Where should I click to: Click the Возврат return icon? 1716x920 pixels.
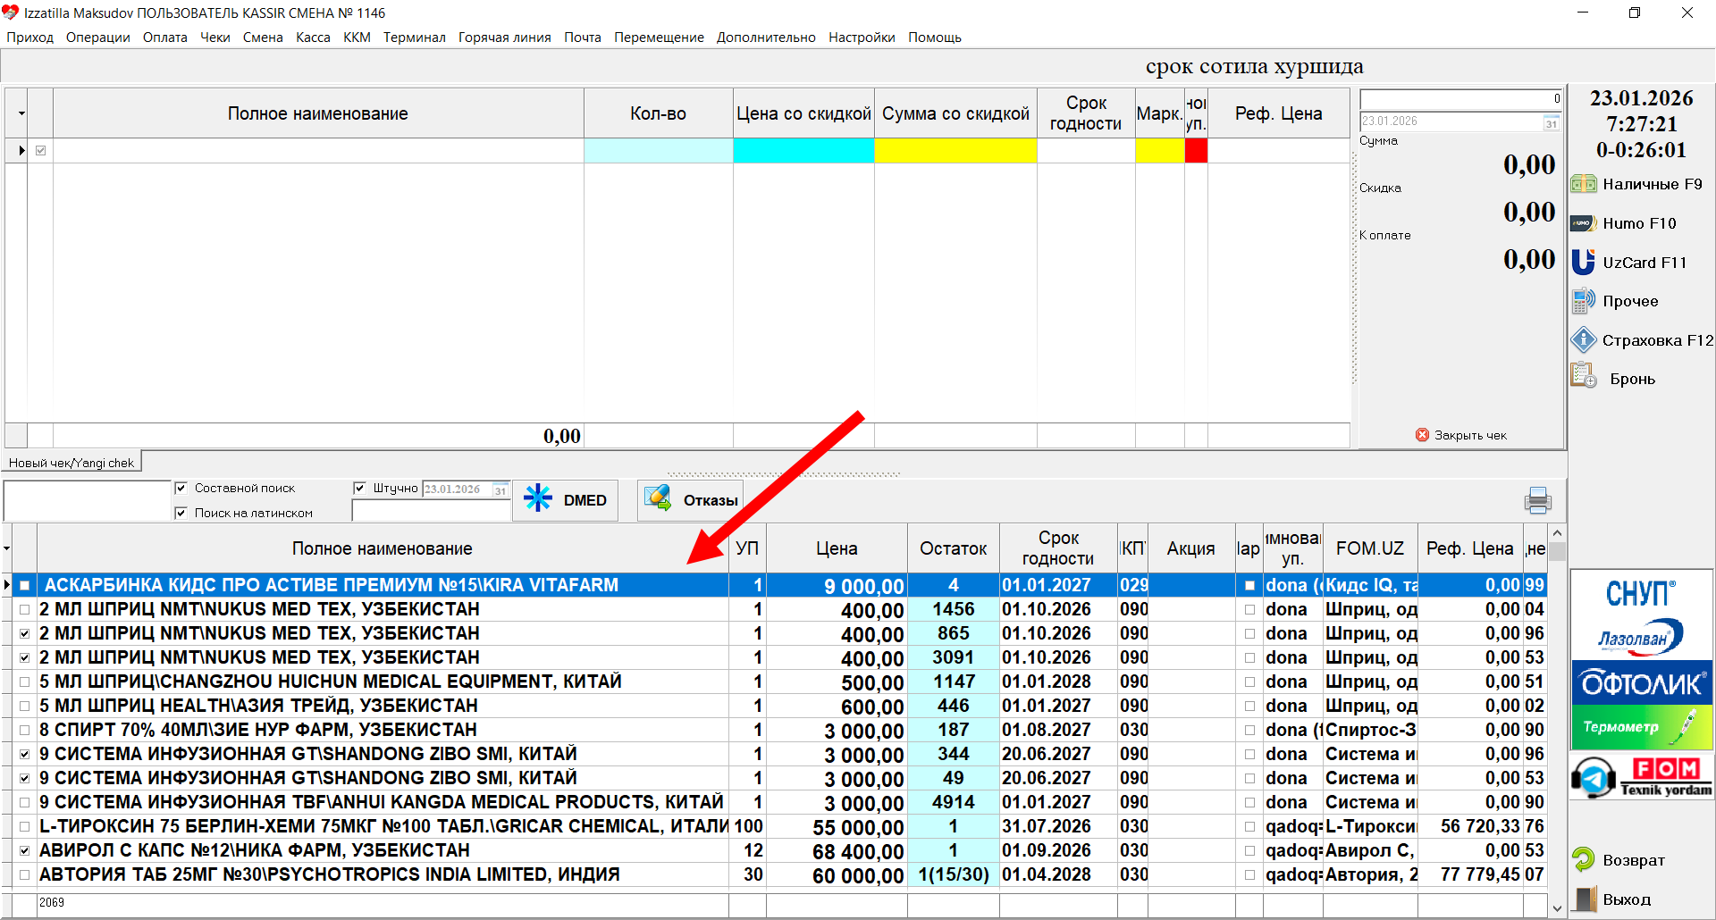(x=1584, y=859)
